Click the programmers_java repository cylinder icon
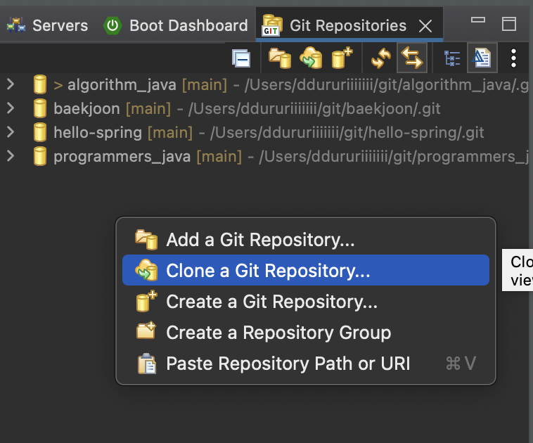The height and width of the screenshot is (443, 533). (40, 156)
